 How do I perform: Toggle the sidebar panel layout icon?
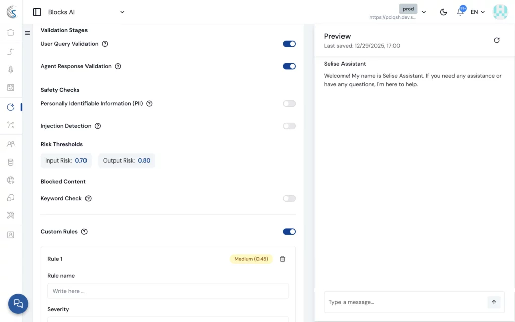[x=37, y=12]
